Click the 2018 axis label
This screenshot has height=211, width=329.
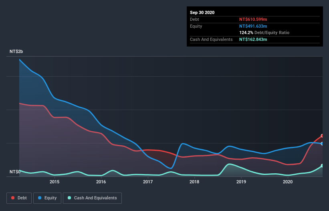[x=194, y=182]
